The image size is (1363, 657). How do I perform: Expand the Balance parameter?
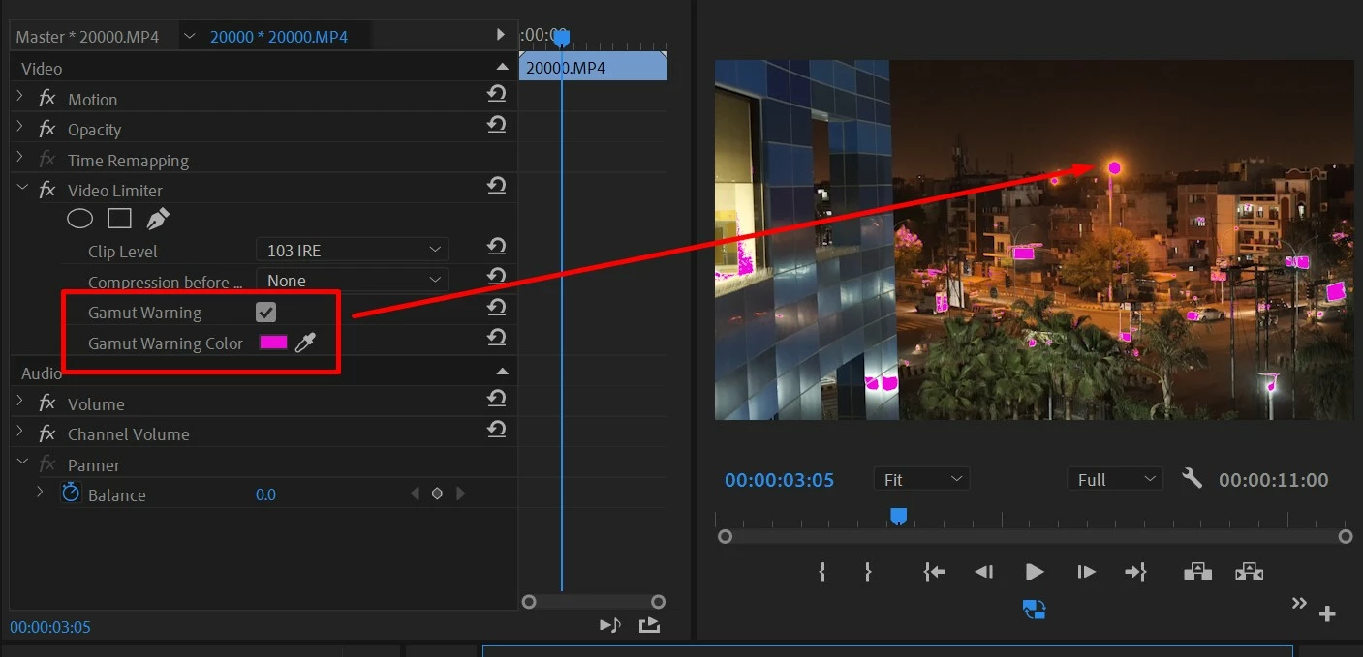(x=40, y=493)
